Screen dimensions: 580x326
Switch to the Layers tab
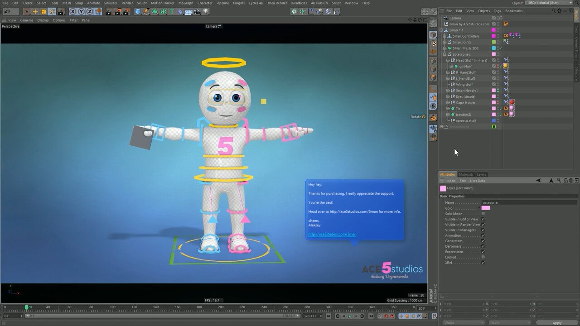[x=481, y=174]
